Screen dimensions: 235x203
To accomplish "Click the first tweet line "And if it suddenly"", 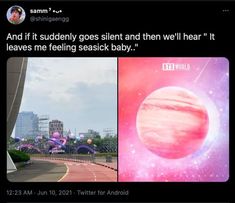I will click(x=41, y=37).
